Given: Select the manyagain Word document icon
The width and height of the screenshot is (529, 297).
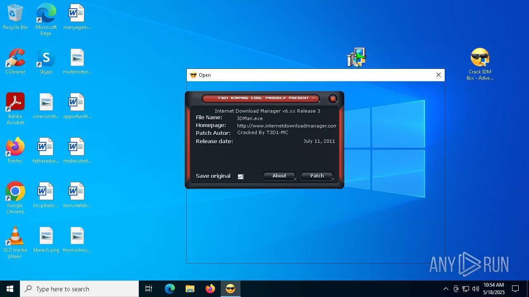Looking at the screenshot, I should tap(77, 17).
